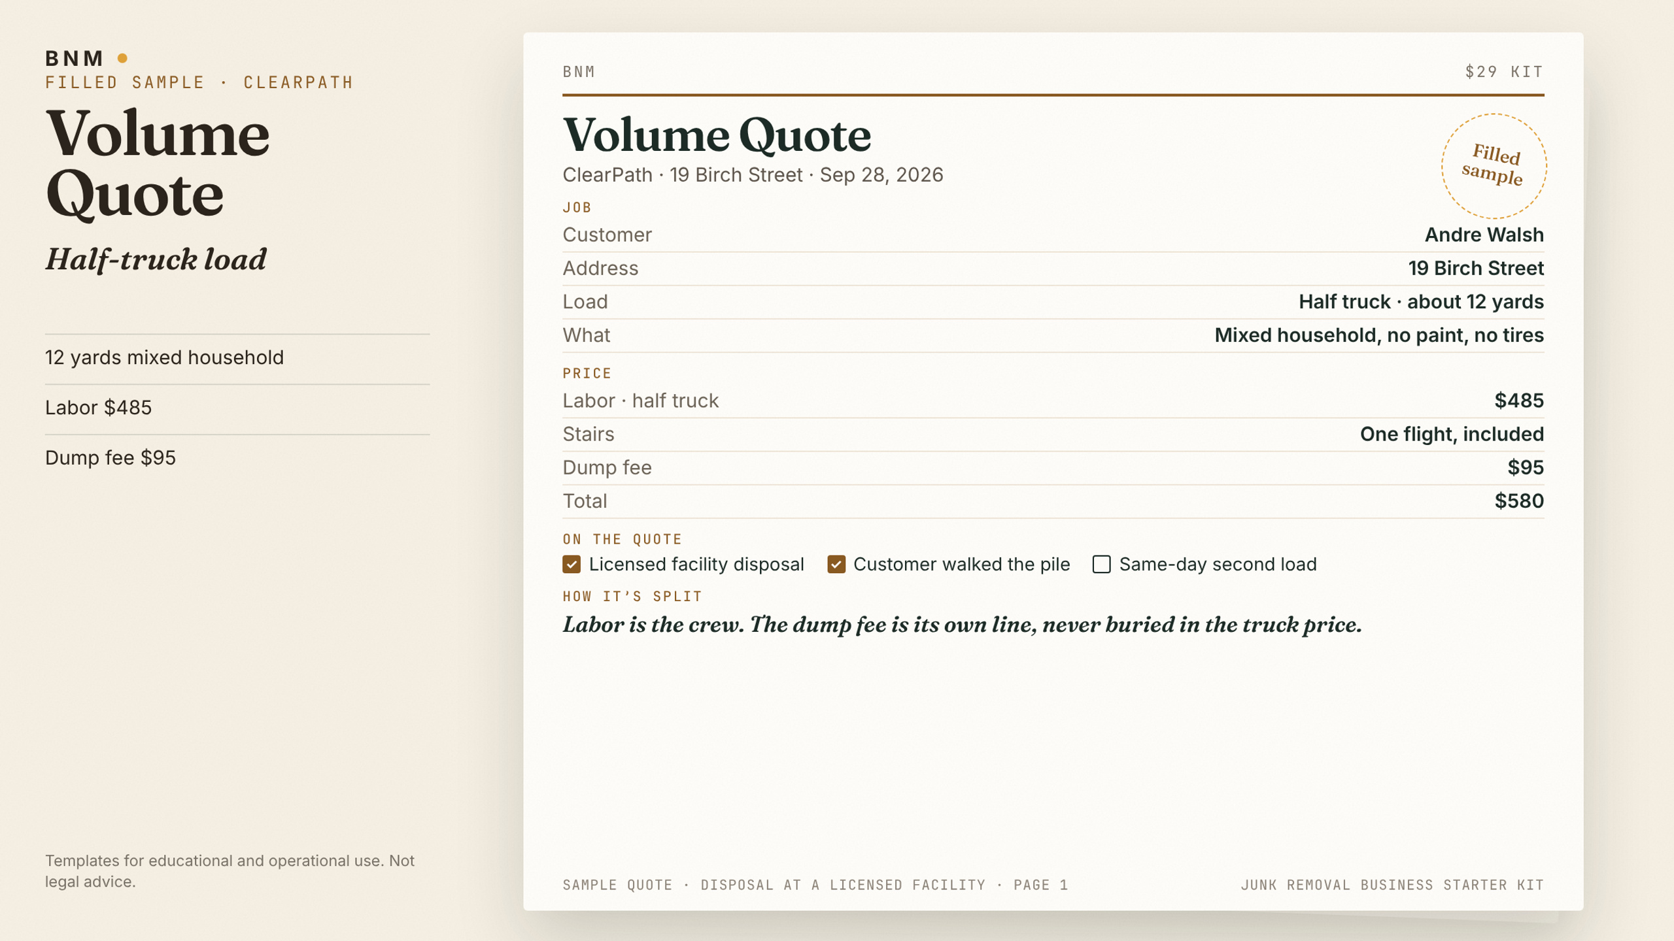
Task: Toggle the Customer walked the pile checkbox
Action: [836, 564]
